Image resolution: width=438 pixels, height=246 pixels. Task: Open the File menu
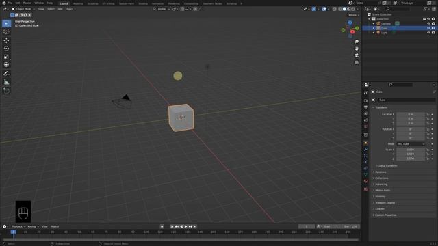10,3
